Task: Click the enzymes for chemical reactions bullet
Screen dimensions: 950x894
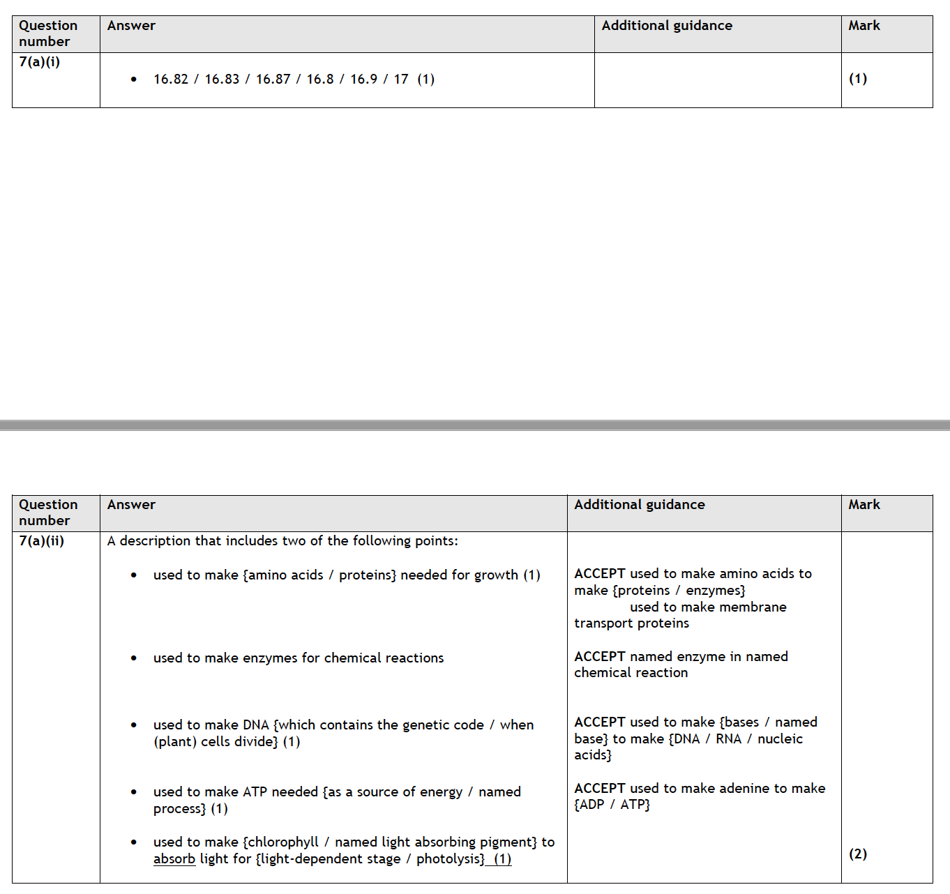Action: [298, 658]
